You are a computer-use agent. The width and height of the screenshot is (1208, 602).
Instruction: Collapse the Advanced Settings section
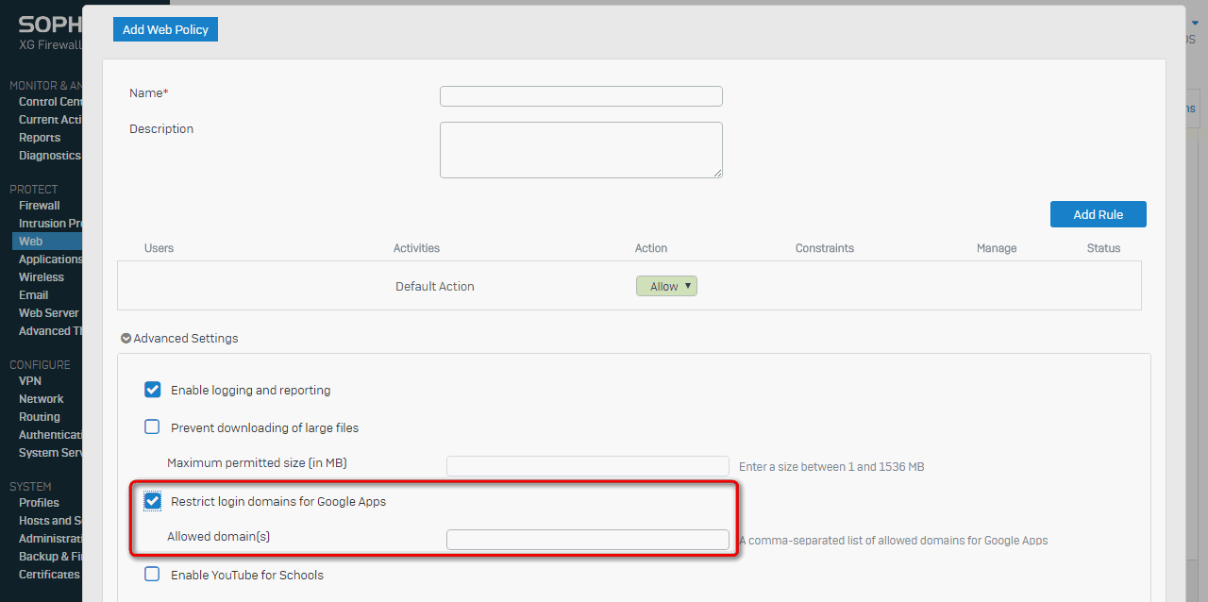179,338
